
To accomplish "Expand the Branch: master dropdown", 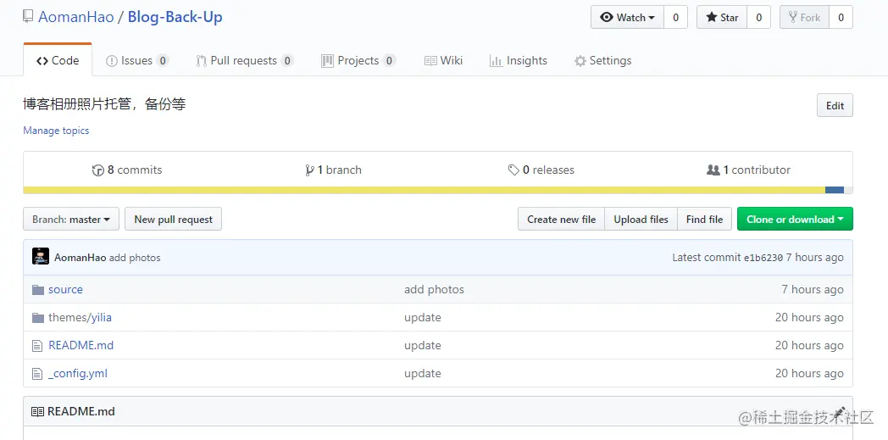I will pos(71,219).
